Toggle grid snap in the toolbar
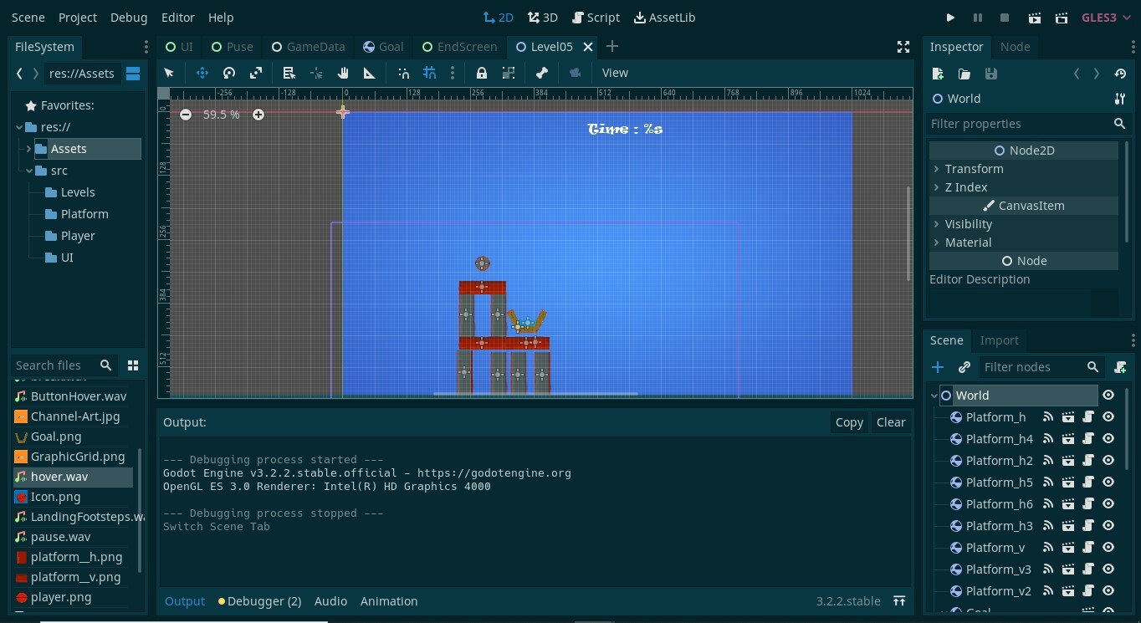The width and height of the screenshot is (1141, 623). pos(429,73)
